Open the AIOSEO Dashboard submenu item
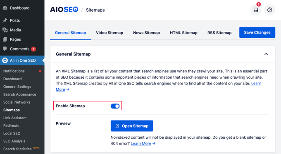The image size is (281, 154). 12,79
